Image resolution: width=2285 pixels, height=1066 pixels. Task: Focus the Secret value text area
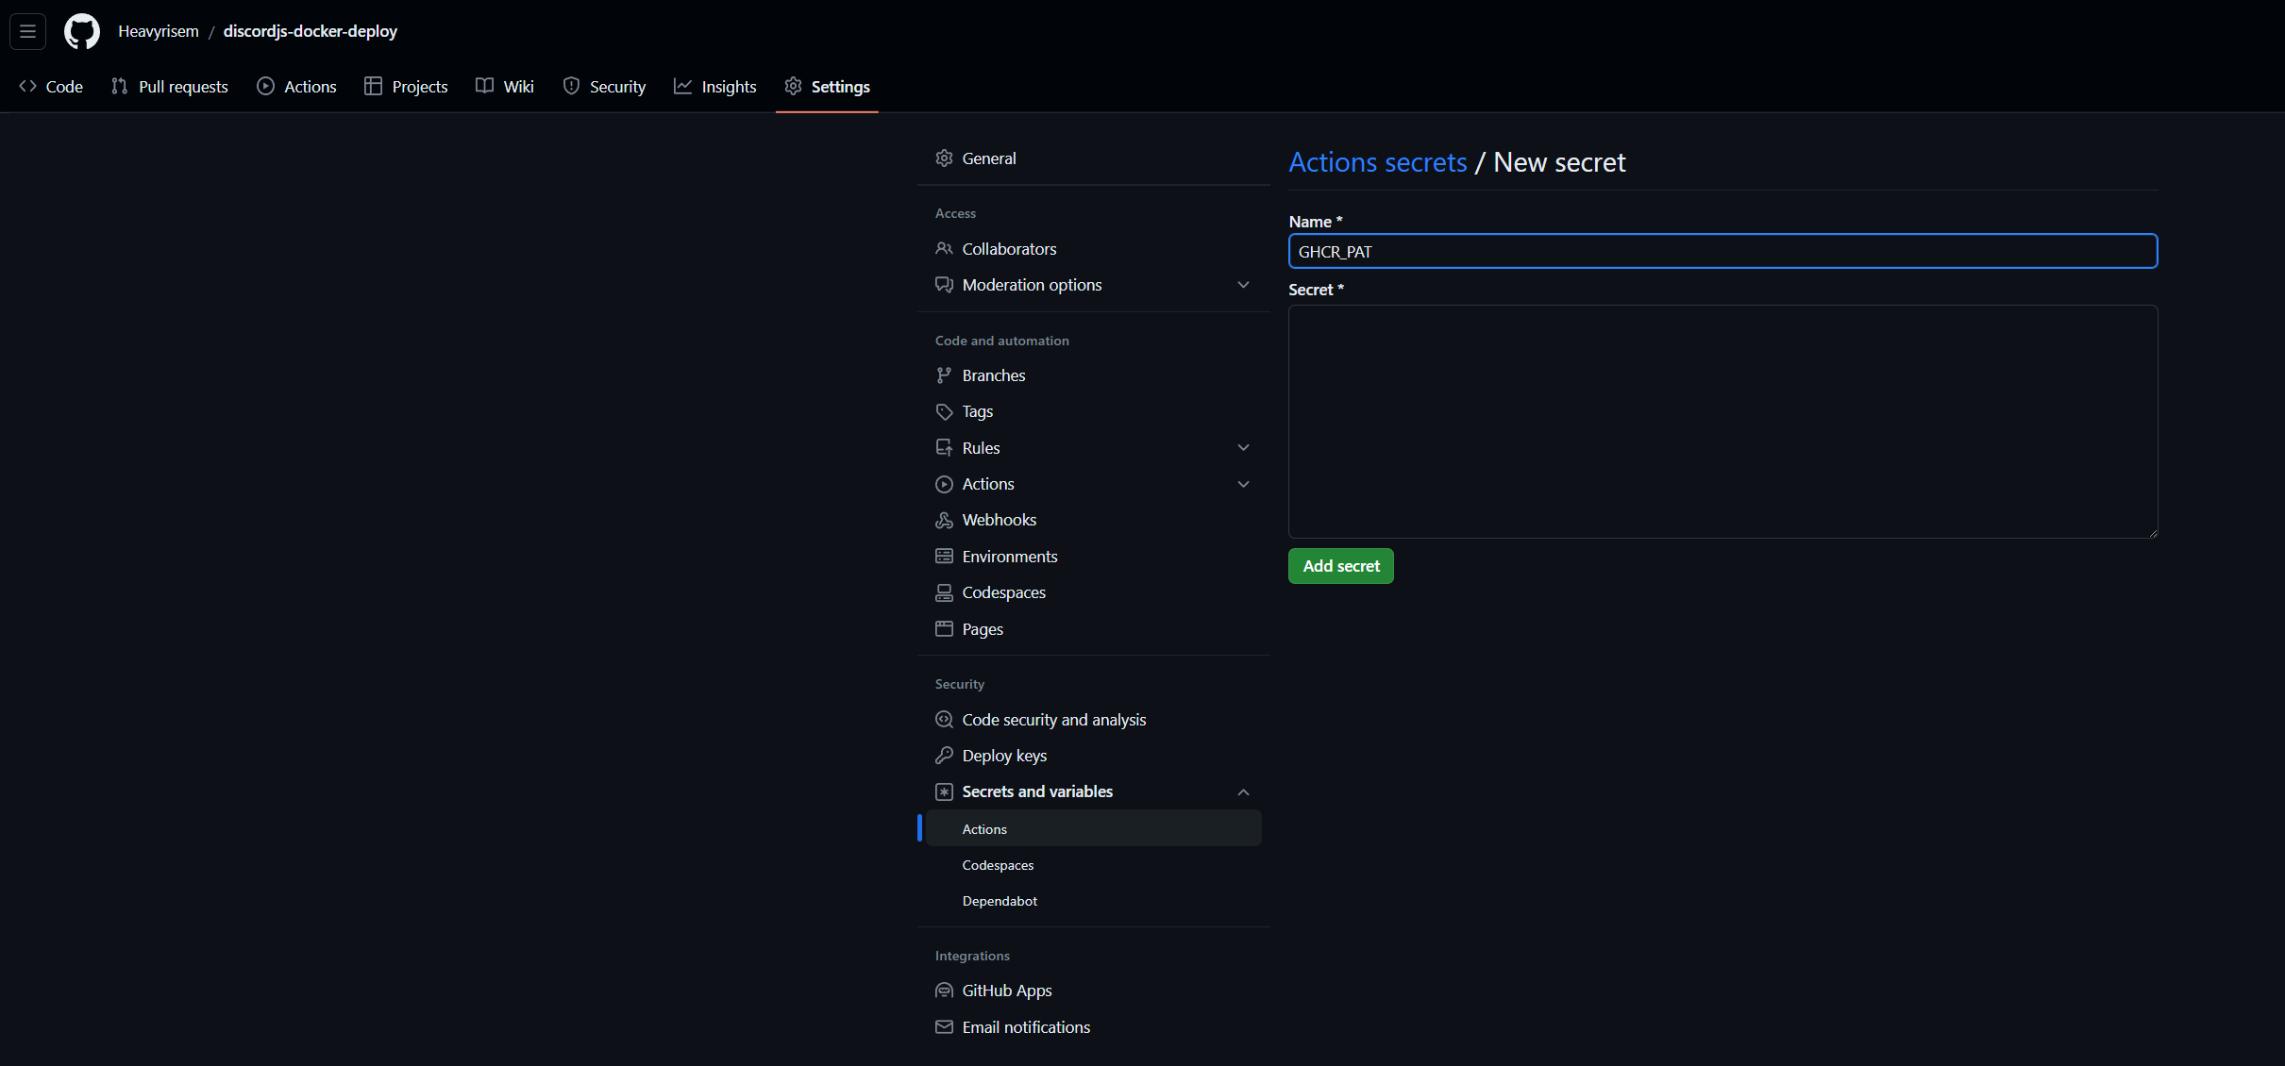click(x=1722, y=422)
